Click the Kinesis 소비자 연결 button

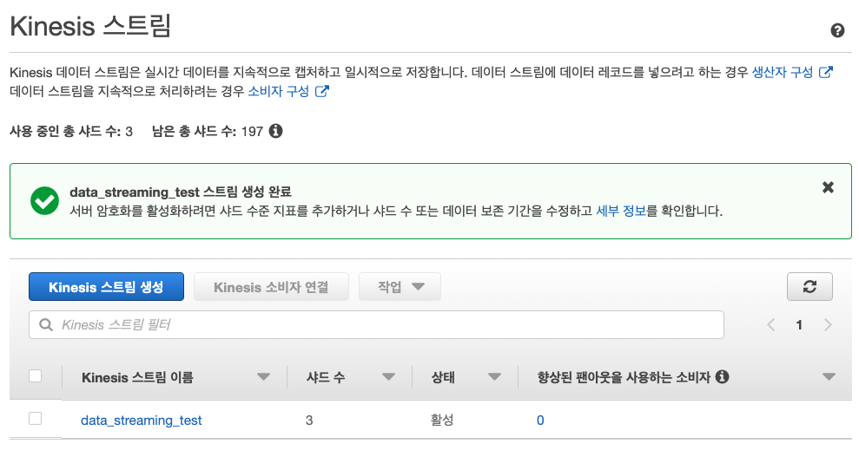point(271,287)
